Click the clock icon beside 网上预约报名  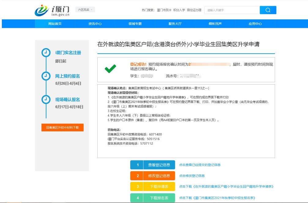[x=46, y=76]
